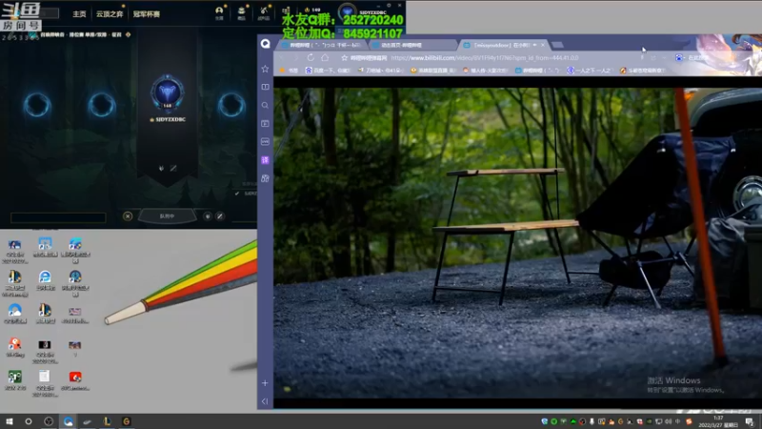This screenshot has height=429, width=762.
Task: Open the 云顶之弈 tab in League client
Action: (x=110, y=14)
